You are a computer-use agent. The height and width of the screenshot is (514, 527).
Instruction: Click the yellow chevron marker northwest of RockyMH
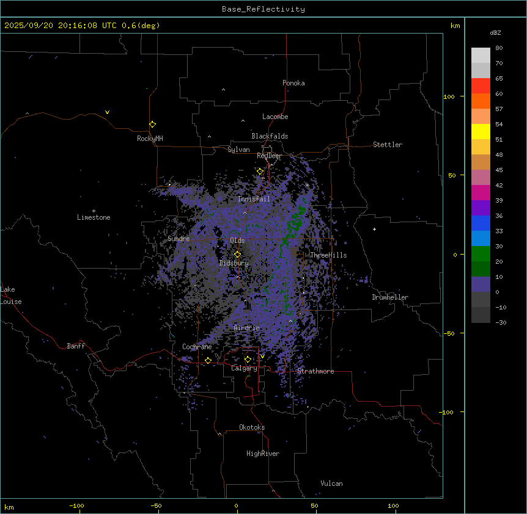click(107, 112)
